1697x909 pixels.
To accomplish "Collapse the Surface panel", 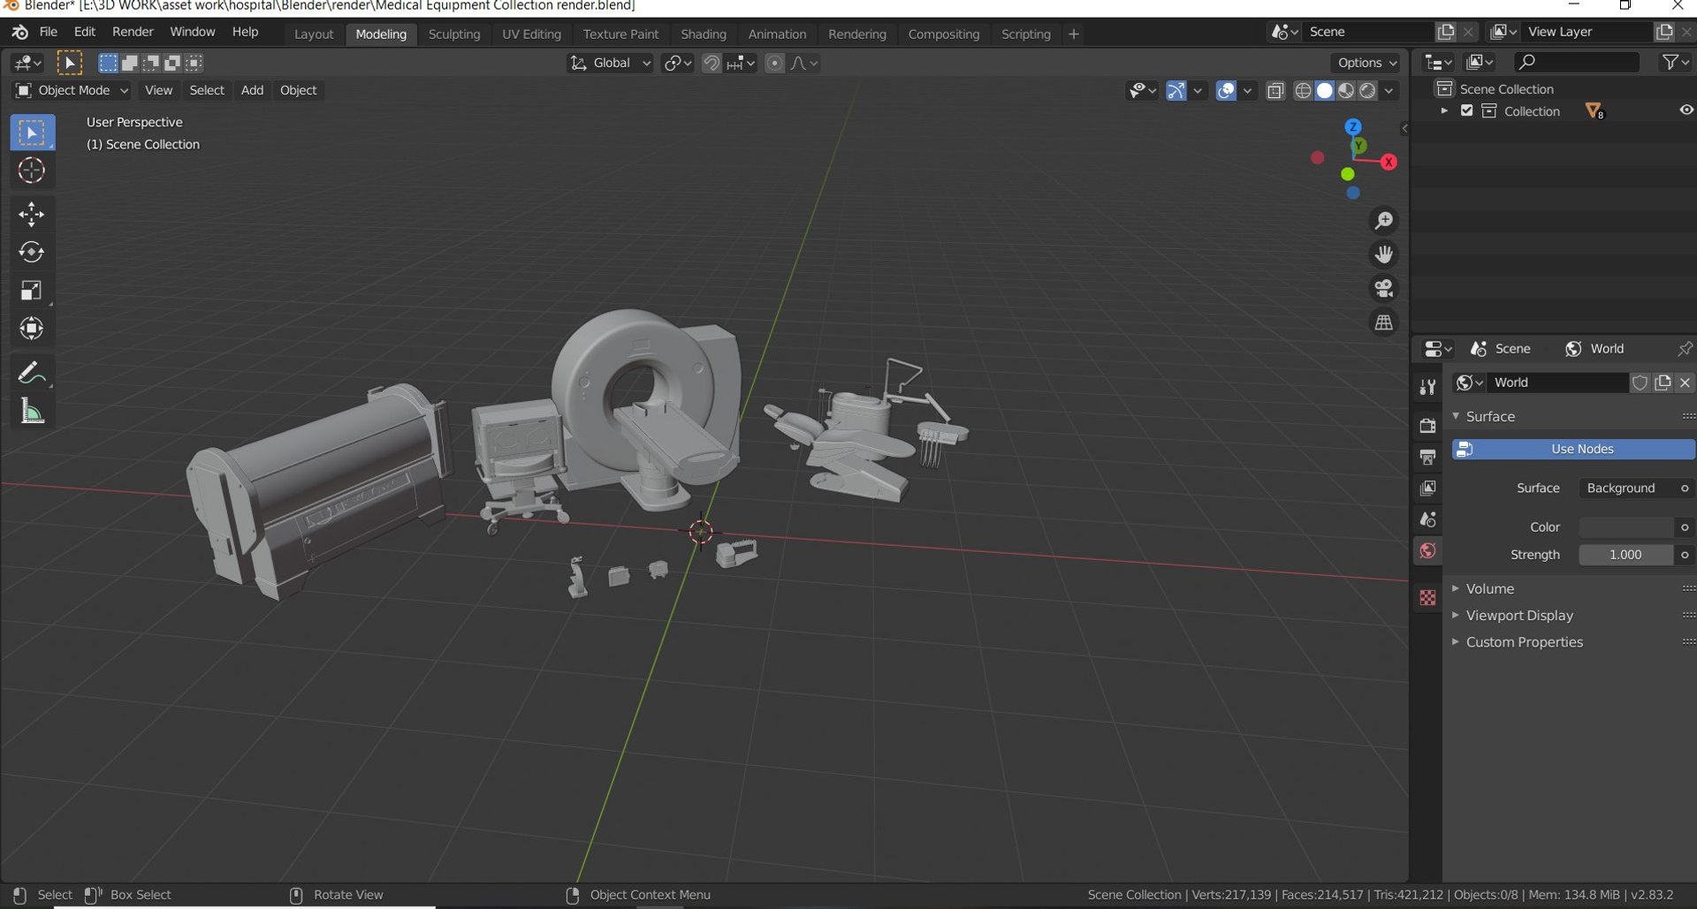I will (x=1490, y=417).
